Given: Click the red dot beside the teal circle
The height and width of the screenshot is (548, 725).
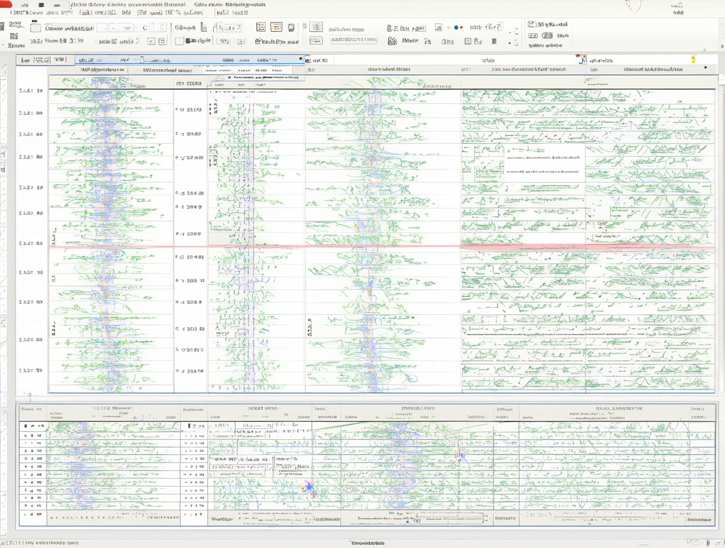Looking at the screenshot, I should tap(462, 28).
